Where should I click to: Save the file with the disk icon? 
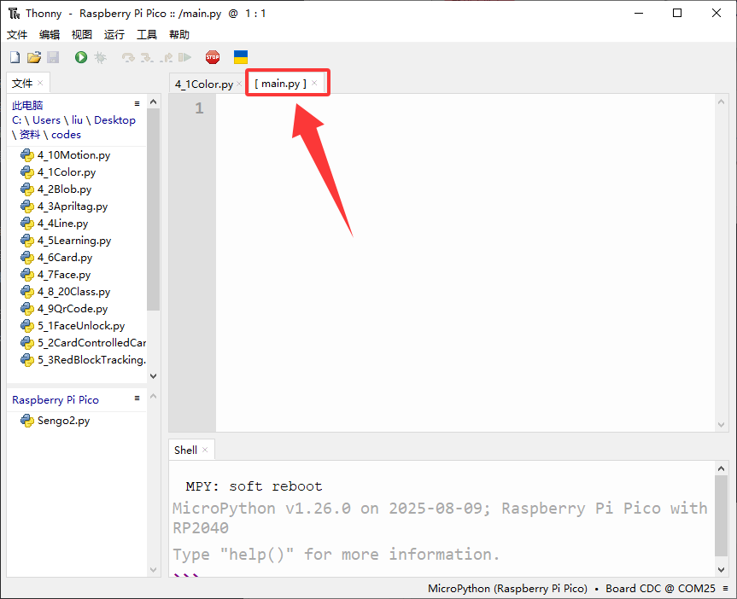[53, 57]
